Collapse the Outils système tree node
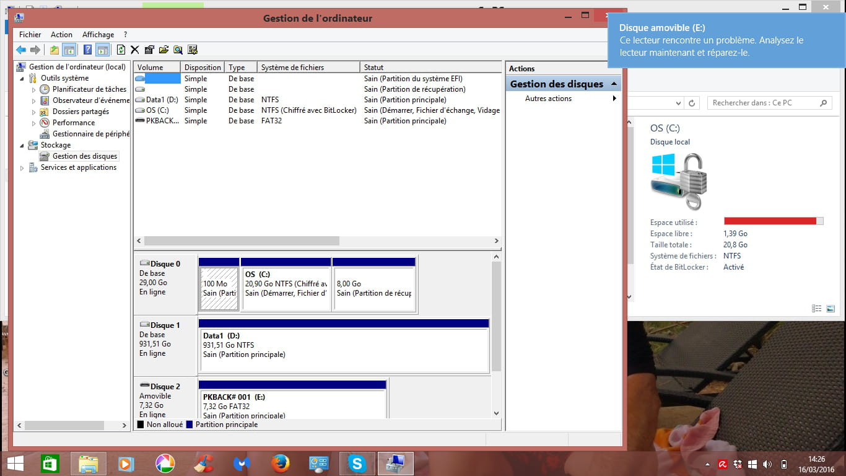846x476 pixels. click(23, 79)
